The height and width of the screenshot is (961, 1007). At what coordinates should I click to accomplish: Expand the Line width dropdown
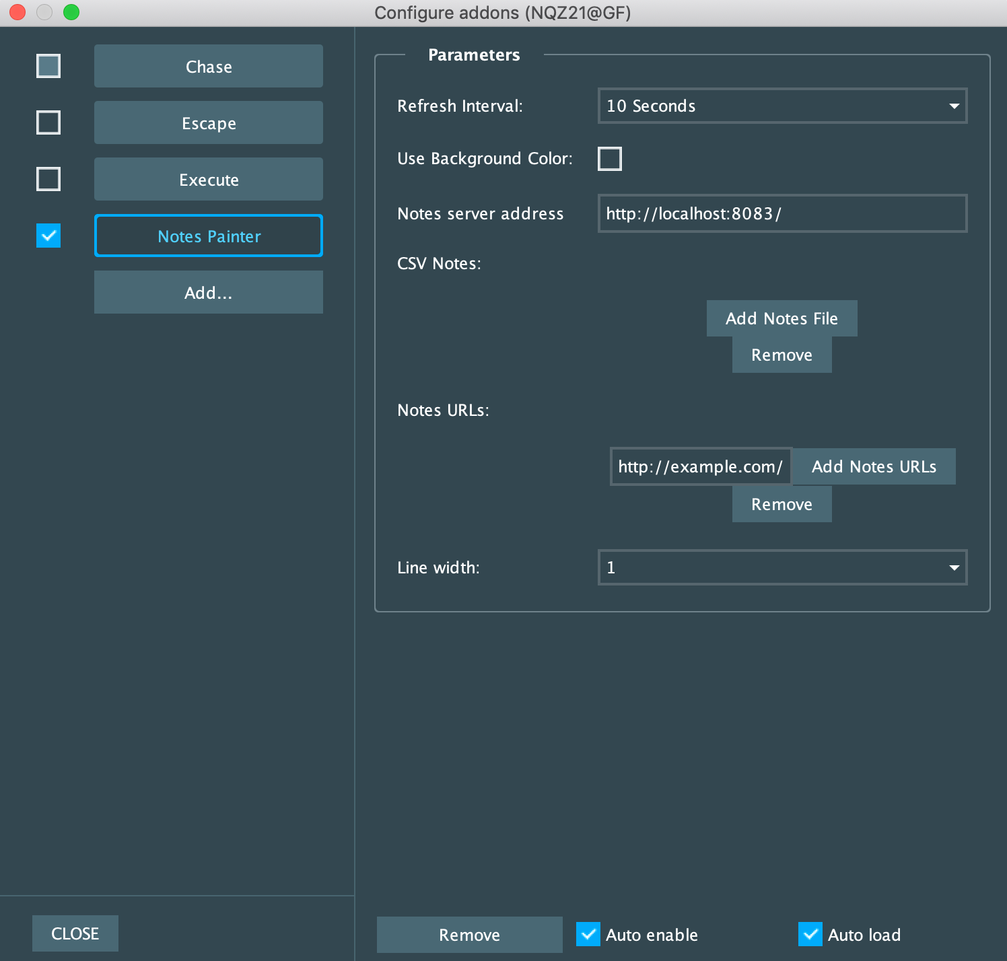(x=782, y=567)
